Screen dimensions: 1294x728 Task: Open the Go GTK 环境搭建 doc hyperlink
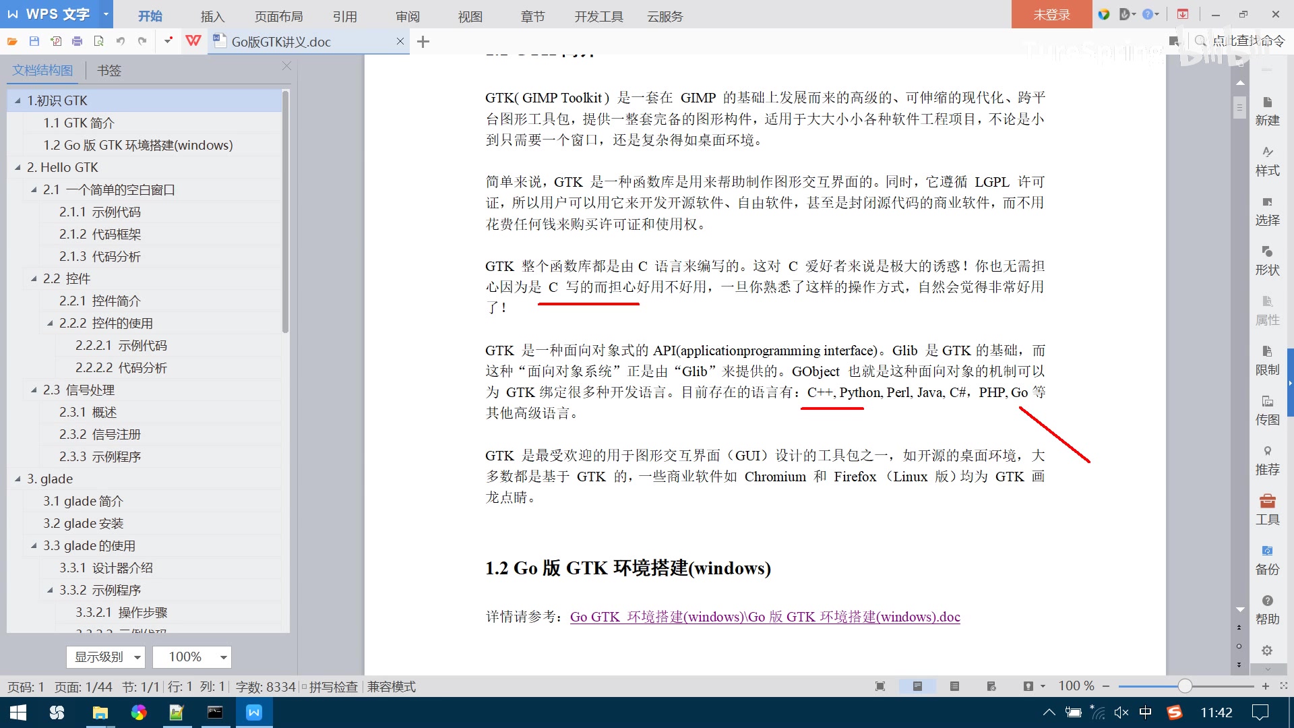(x=764, y=617)
